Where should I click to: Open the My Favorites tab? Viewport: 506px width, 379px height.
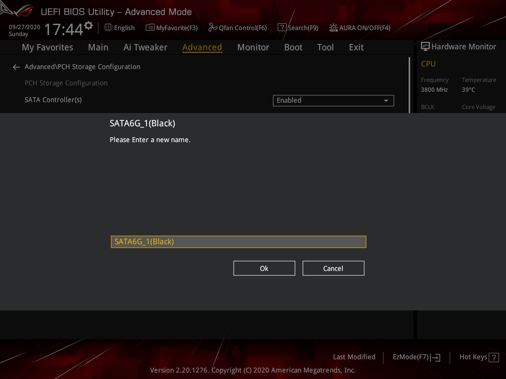[47, 47]
